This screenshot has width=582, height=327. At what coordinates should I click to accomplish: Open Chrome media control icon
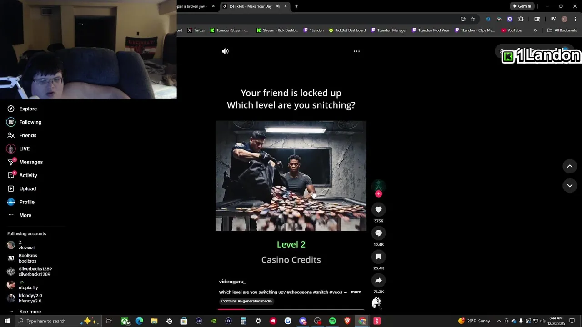pyautogui.click(x=553, y=19)
